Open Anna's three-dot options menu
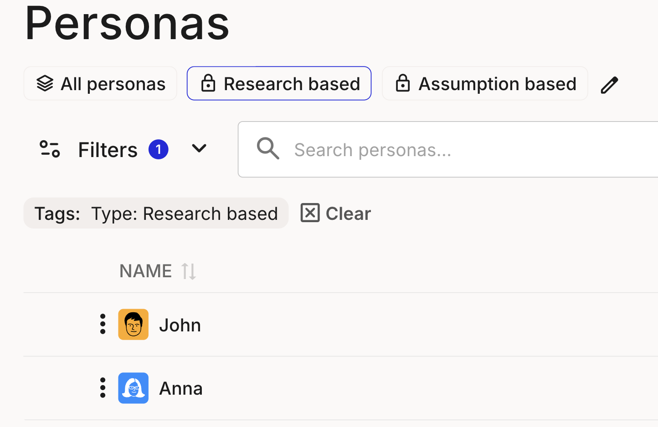Image resolution: width=658 pixels, height=427 pixels. [x=103, y=388]
